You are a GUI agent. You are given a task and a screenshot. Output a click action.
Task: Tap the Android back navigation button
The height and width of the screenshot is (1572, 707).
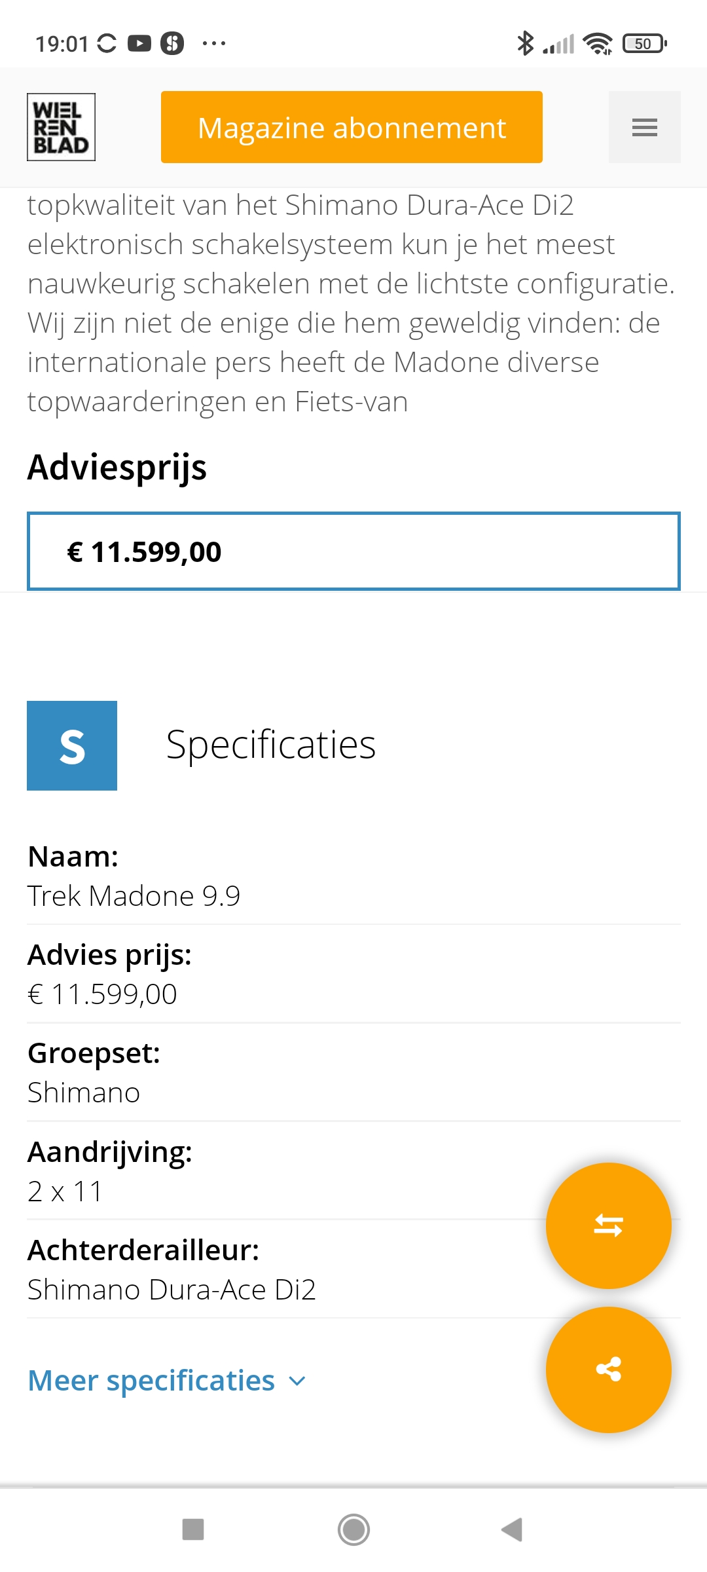point(512,1530)
